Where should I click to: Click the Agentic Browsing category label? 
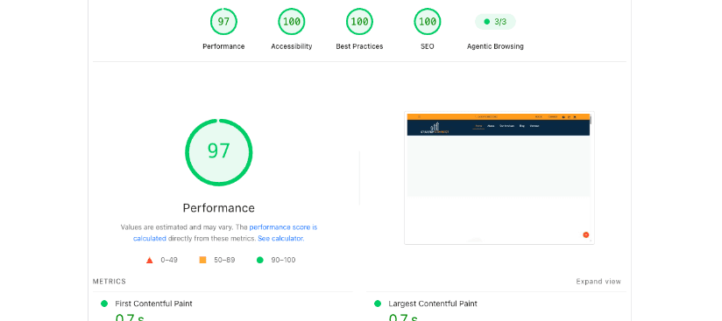(495, 46)
